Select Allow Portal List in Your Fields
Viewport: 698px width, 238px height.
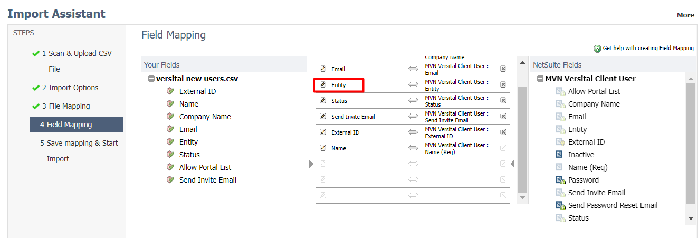pyautogui.click(x=205, y=167)
